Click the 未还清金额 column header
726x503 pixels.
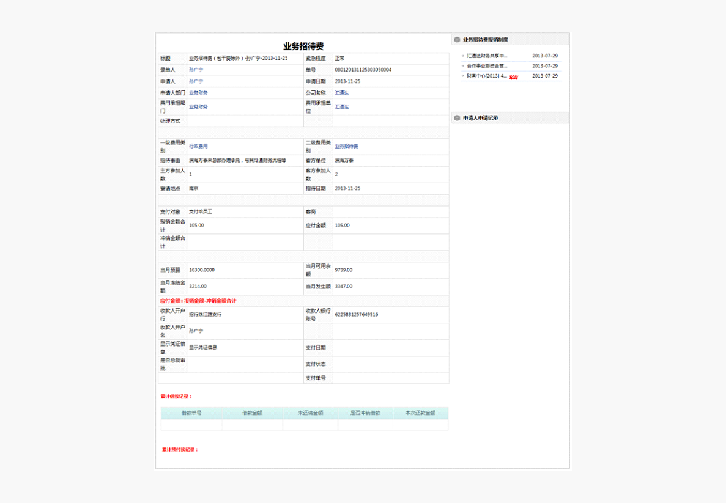(310, 413)
